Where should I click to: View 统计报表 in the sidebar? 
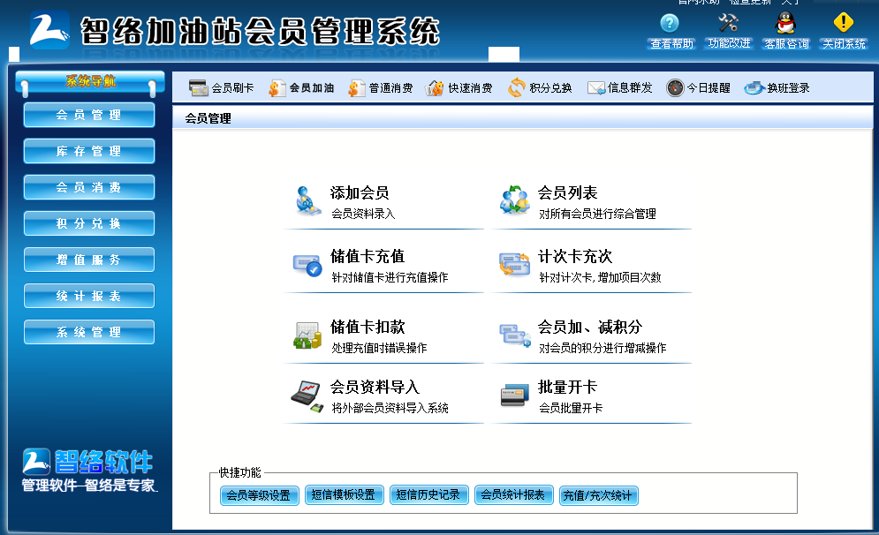89,296
